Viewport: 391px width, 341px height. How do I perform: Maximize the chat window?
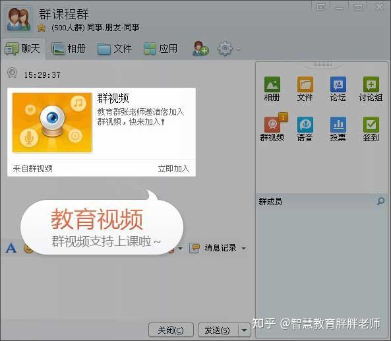click(x=358, y=7)
